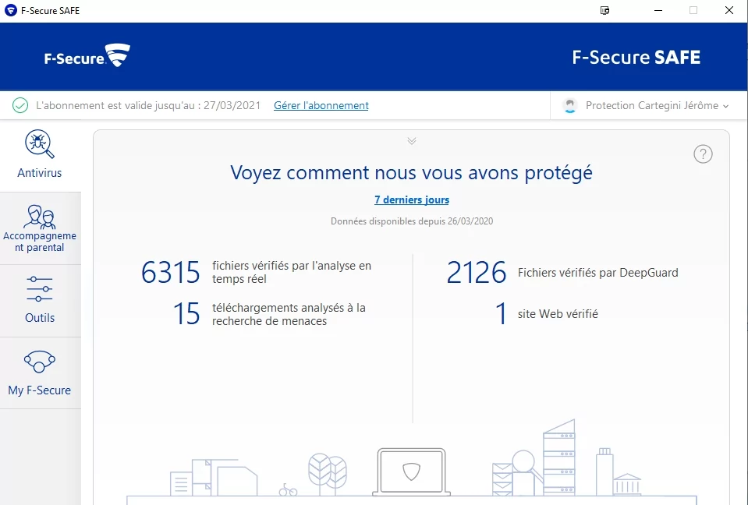Image resolution: width=748 pixels, height=505 pixels.
Task: Click the help question mark icon
Action: [x=703, y=154]
